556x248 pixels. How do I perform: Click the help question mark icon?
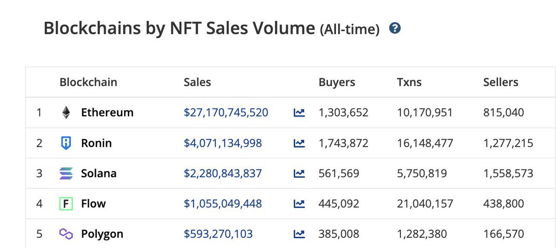[x=395, y=28]
